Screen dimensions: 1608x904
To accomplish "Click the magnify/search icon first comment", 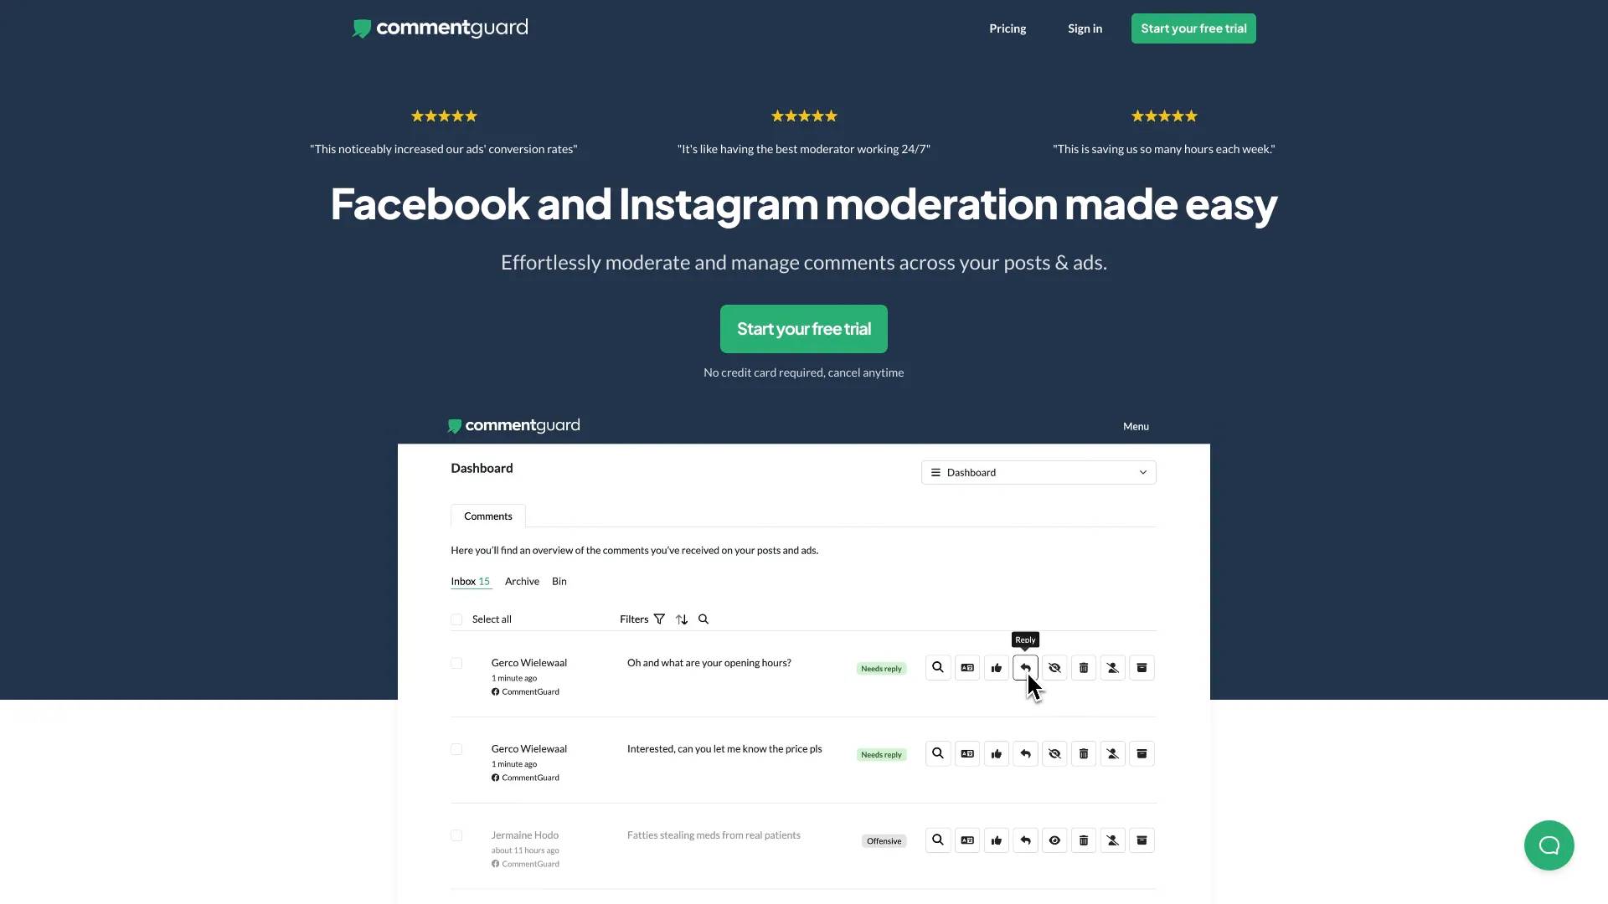I will coord(938,666).
